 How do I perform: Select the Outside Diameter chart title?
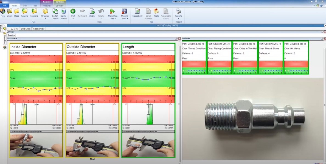81,47
